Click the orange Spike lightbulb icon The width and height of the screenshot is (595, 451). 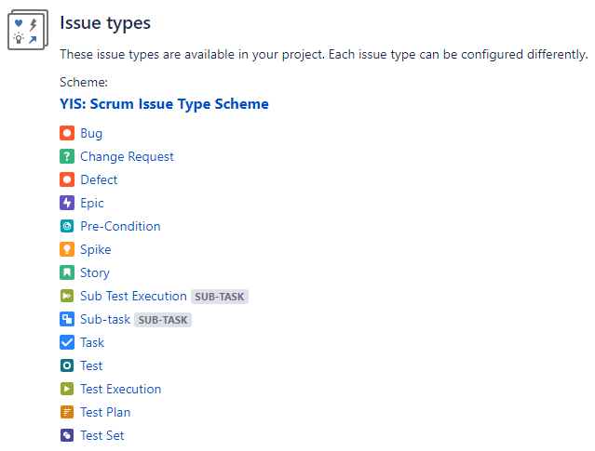click(67, 249)
